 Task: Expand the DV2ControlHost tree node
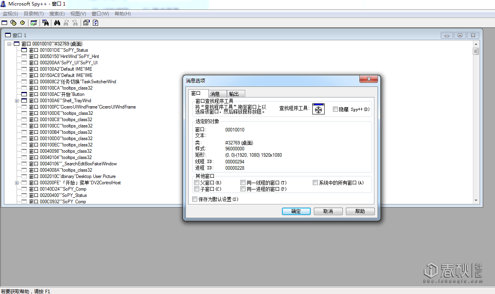[x=17, y=183]
